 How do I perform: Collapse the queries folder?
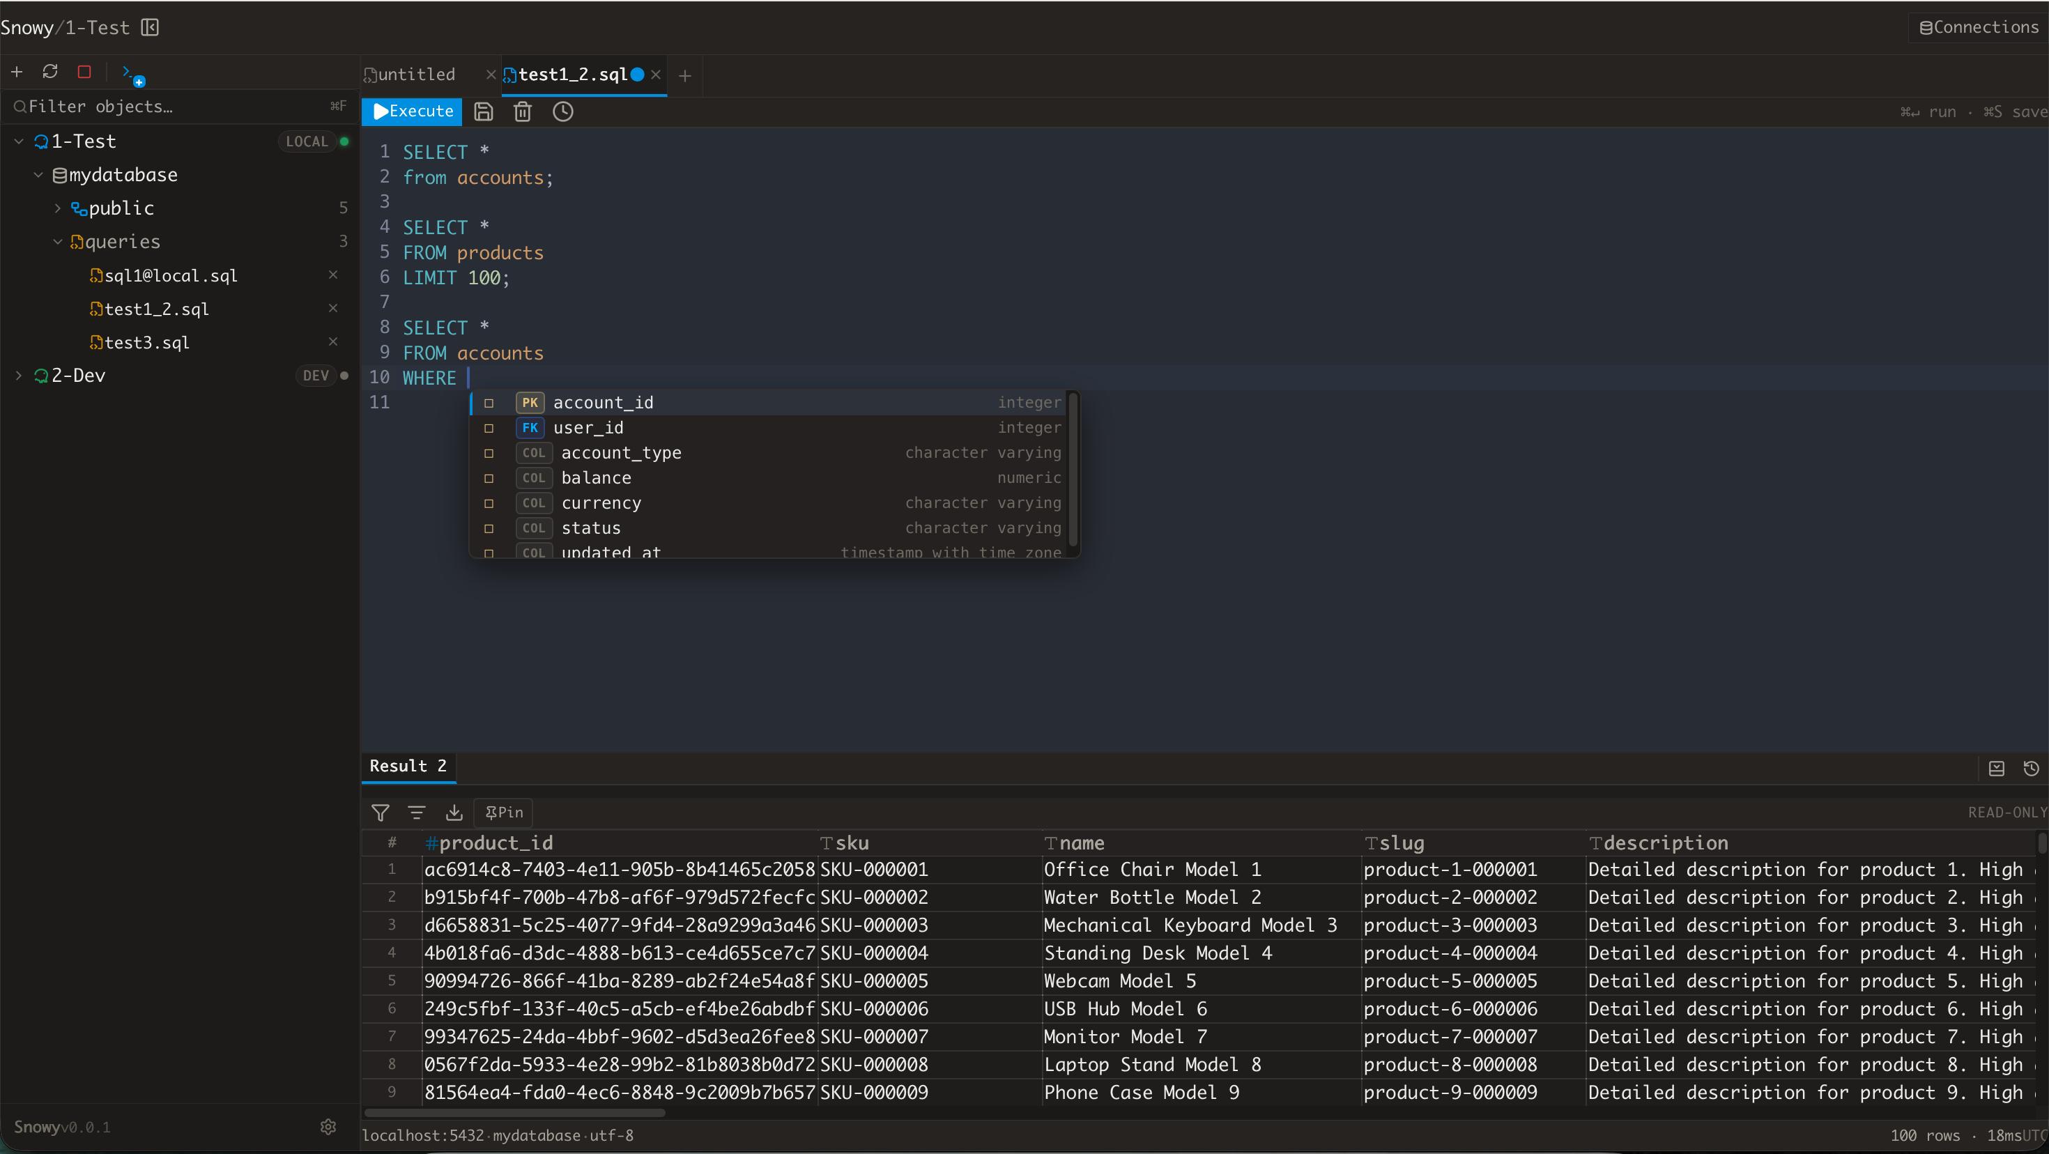point(57,242)
